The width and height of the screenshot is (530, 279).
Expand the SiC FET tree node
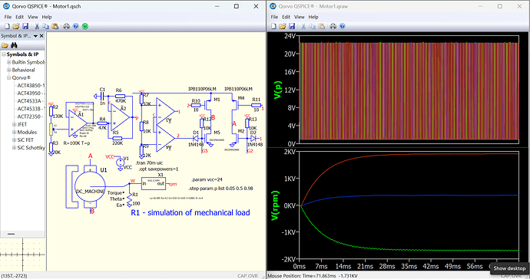pyautogui.click(x=14, y=140)
